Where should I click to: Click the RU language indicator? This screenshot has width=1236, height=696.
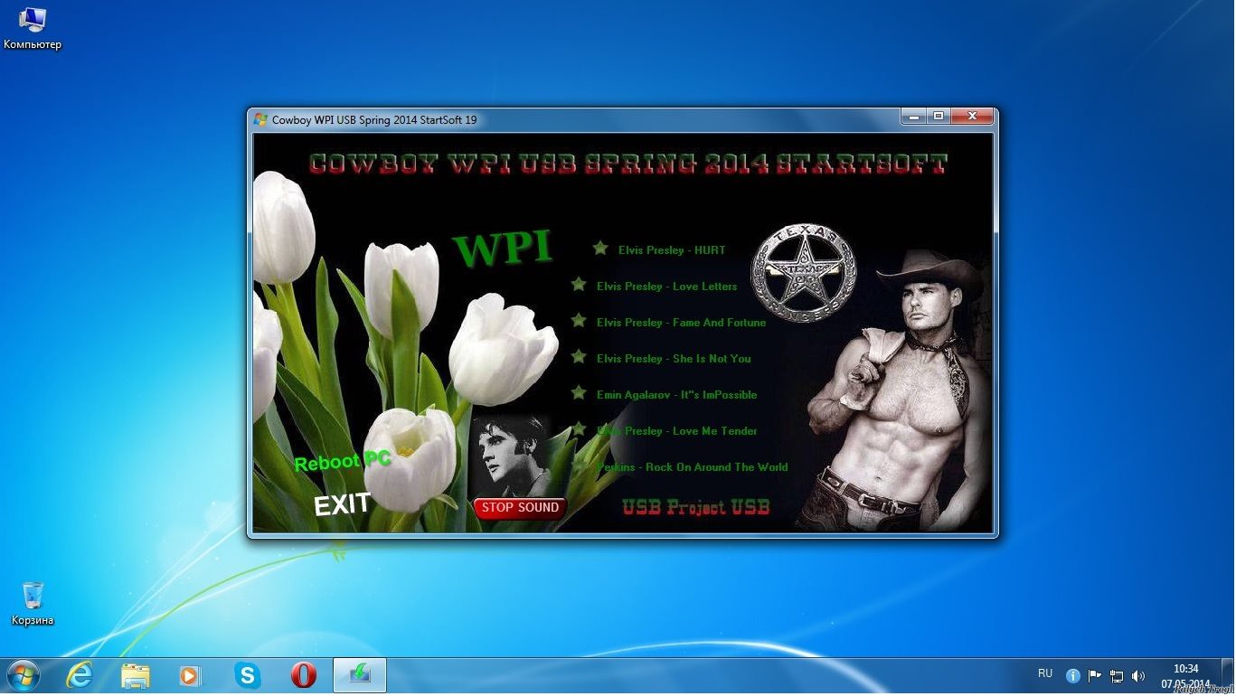1045,673
